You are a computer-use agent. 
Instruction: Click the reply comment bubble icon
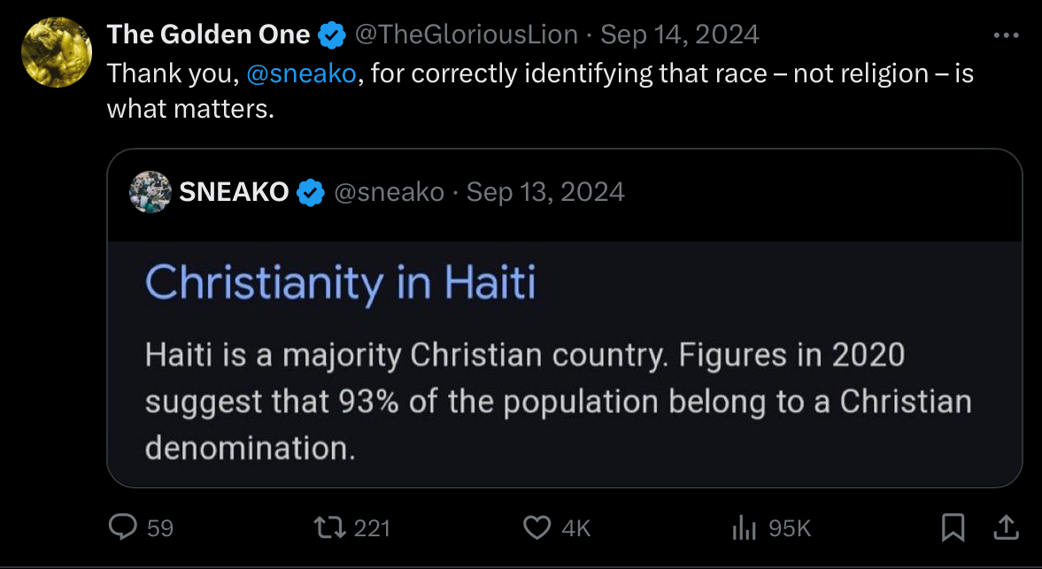120,527
